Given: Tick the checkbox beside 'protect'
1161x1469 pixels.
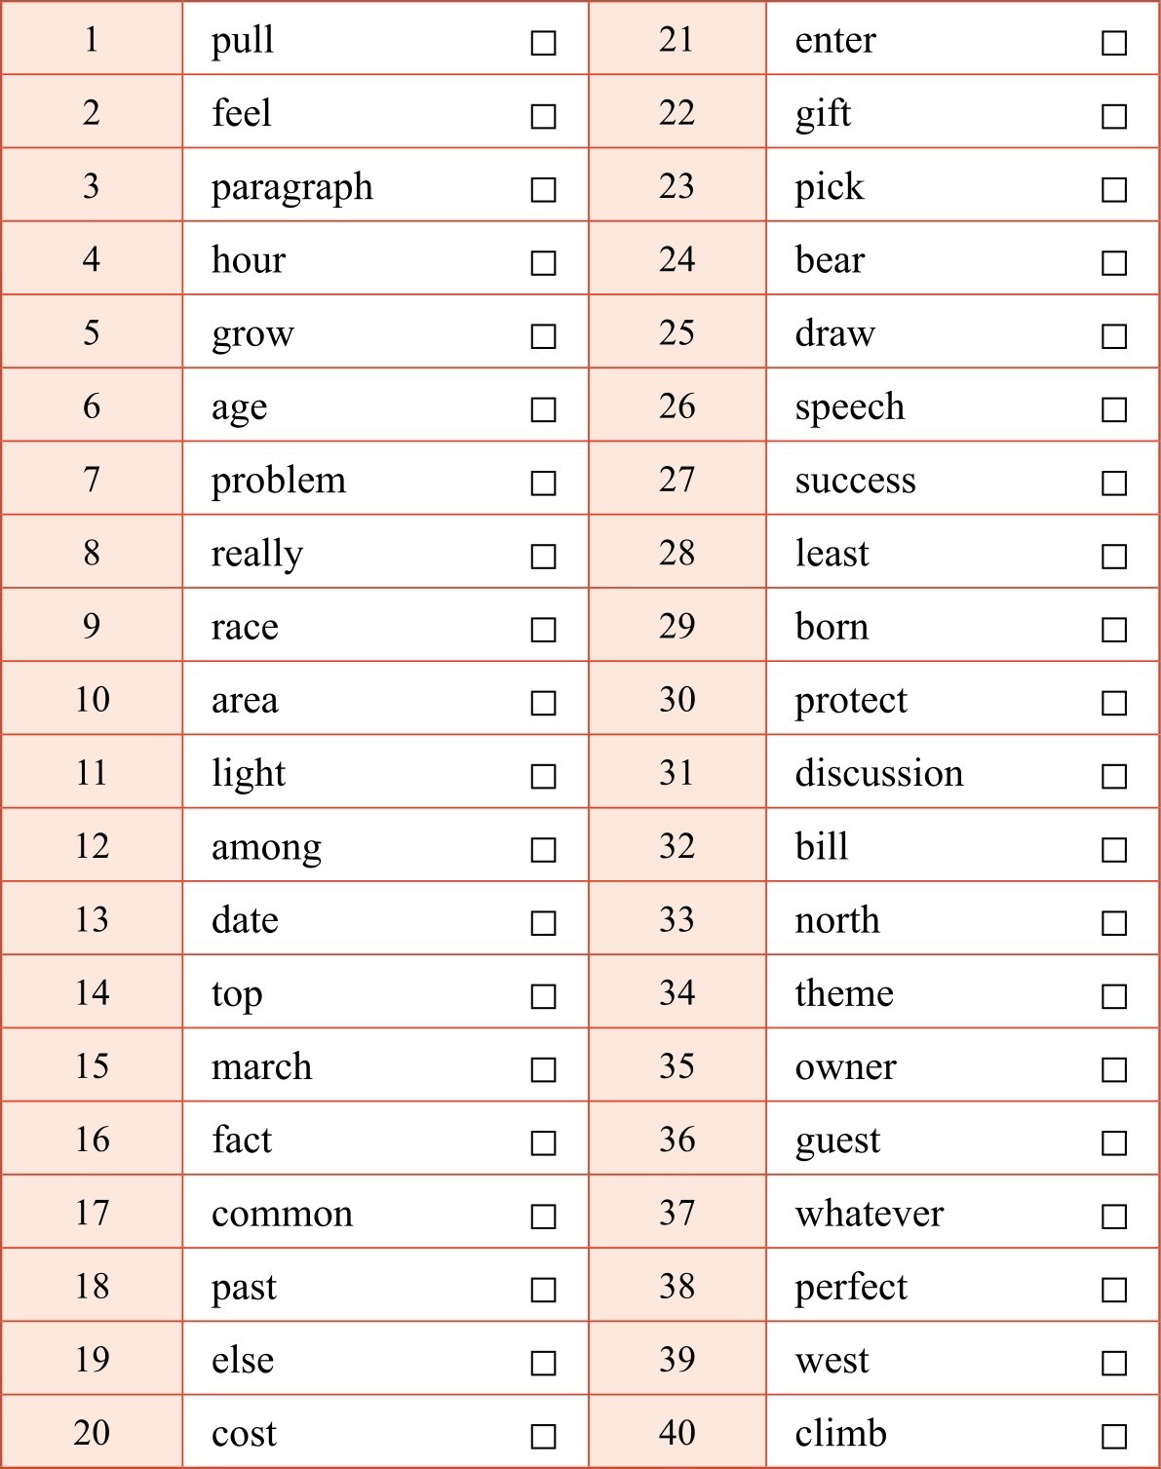Looking at the screenshot, I should coord(1113,703).
